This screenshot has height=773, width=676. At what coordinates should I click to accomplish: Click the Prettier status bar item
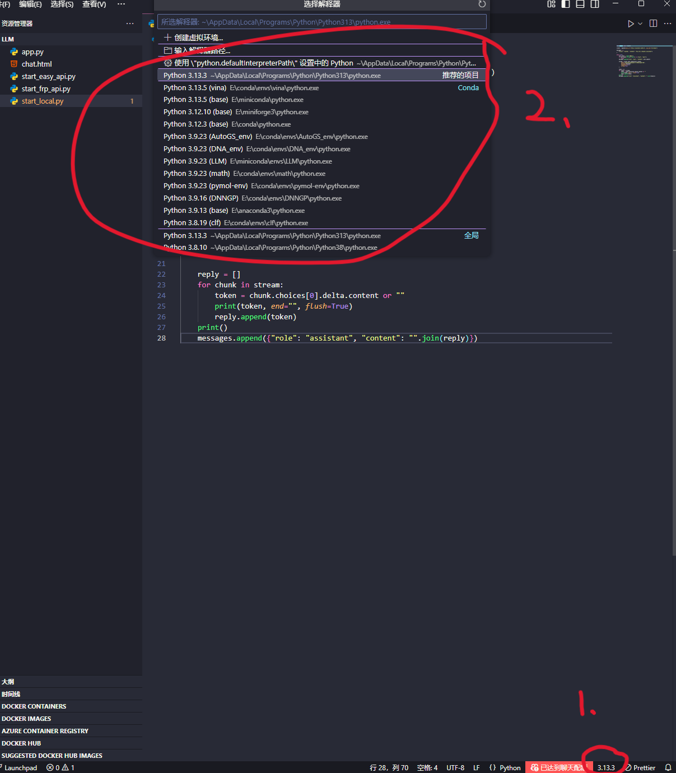point(641,767)
